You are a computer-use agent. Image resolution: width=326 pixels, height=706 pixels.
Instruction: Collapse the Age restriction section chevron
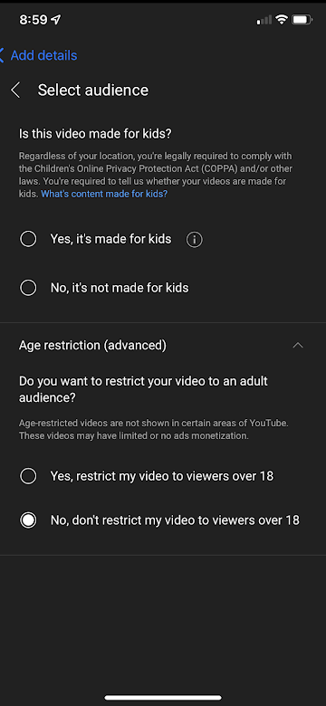pos(298,346)
